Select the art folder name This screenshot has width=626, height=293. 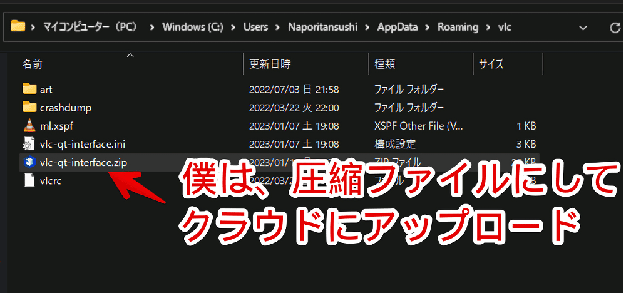pos(46,90)
